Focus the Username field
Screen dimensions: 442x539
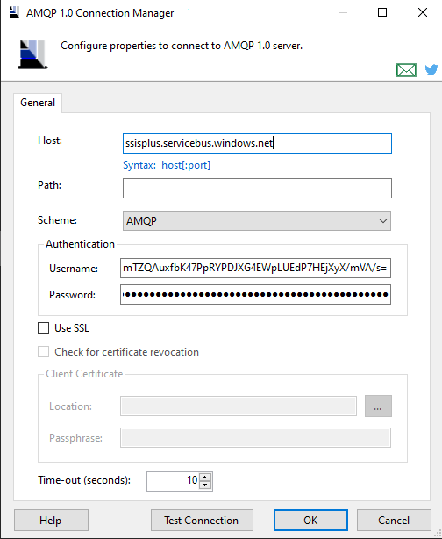coord(255,268)
